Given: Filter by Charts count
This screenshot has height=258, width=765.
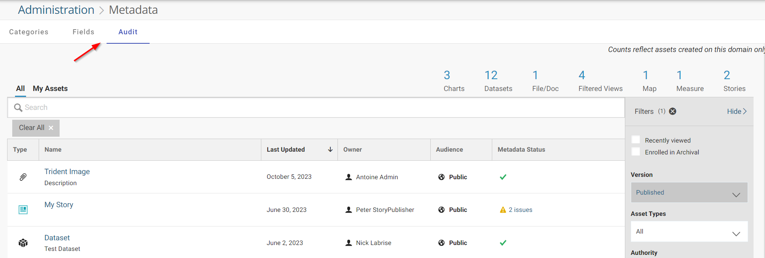Looking at the screenshot, I should 454,81.
